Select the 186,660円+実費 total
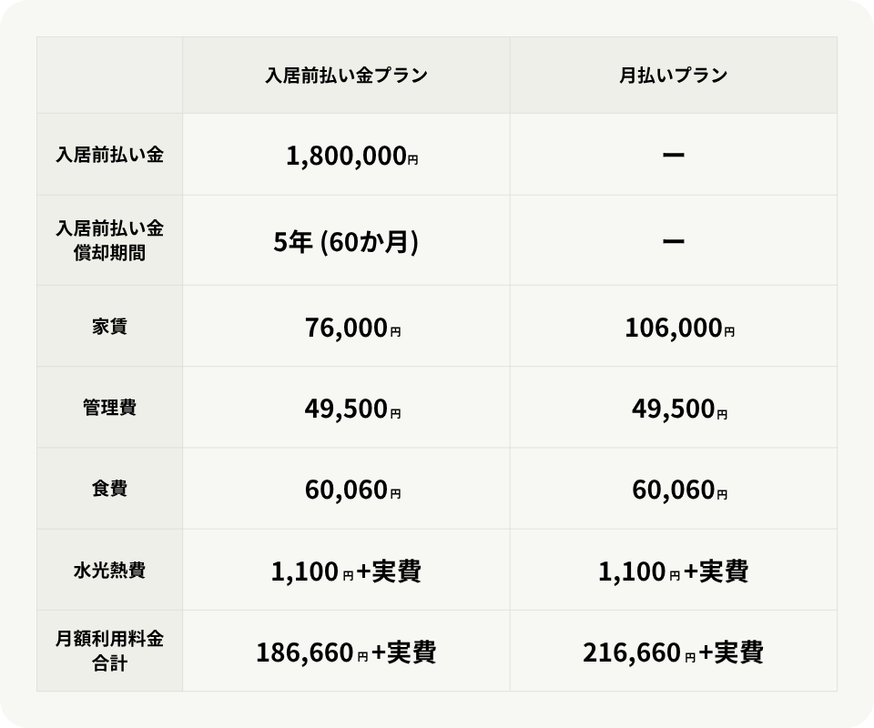The height and width of the screenshot is (728, 874). pyautogui.click(x=346, y=652)
